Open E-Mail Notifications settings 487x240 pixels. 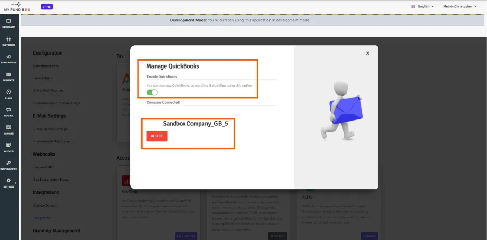48,91
